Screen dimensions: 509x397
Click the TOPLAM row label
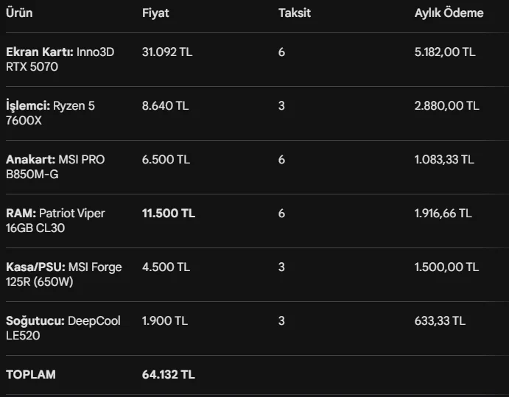click(31, 375)
